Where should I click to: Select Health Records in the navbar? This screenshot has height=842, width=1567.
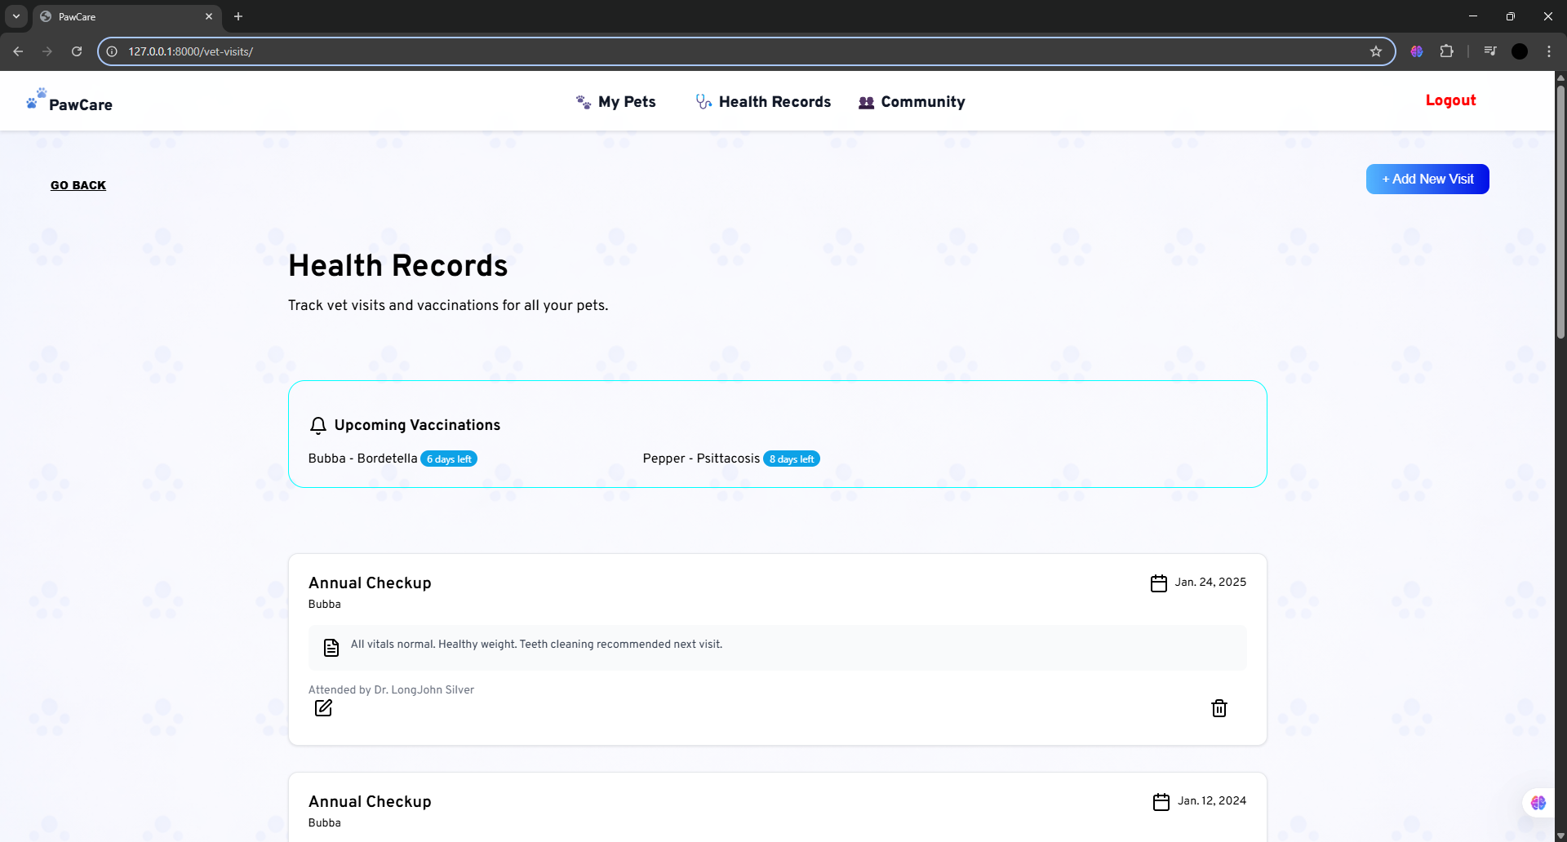763,102
